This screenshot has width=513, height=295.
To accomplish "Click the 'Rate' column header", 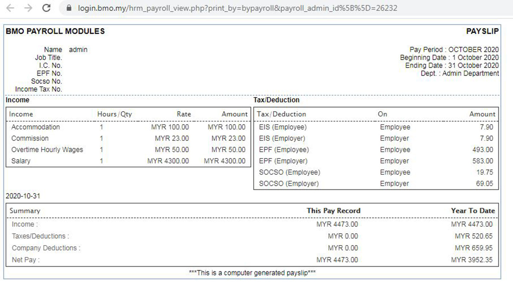I will click(184, 114).
